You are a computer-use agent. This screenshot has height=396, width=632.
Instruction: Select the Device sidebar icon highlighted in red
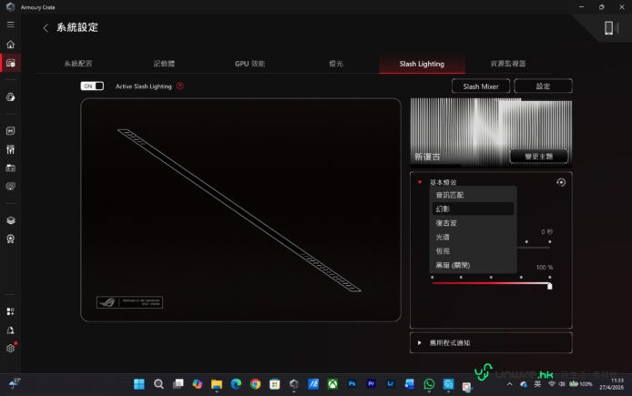[11, 63]
